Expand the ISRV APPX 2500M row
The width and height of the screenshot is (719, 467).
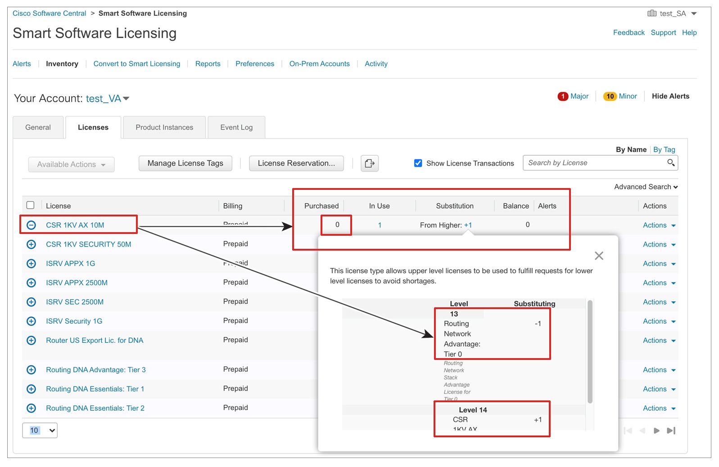[x=31, y=283]
